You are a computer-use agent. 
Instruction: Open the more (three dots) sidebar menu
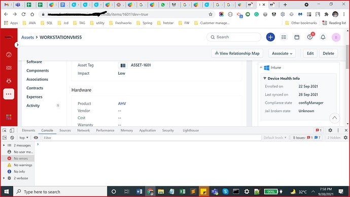[9, 94]
